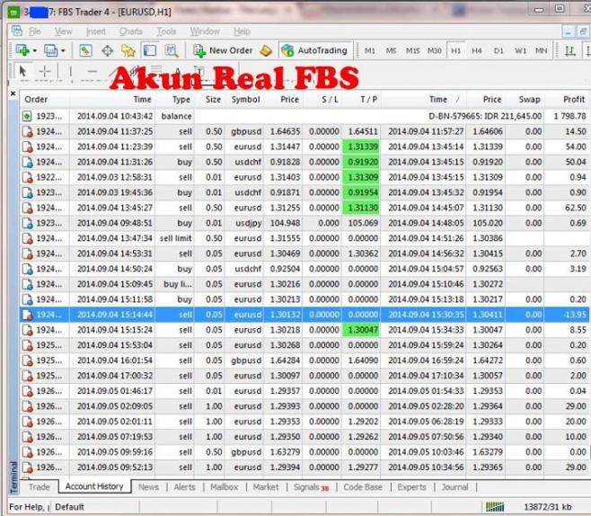The height and width of the screenshot is (516, 591).
Task: Expand the new chart dropdown arrow
Action: click(35, 50)
